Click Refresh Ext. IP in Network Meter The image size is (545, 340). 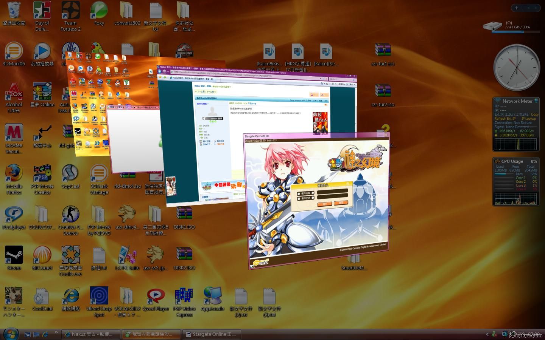point(505,119)
